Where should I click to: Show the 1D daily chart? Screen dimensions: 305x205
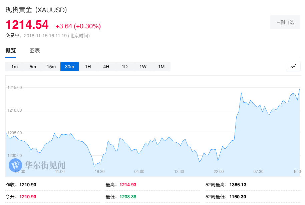tap(124, 67)
